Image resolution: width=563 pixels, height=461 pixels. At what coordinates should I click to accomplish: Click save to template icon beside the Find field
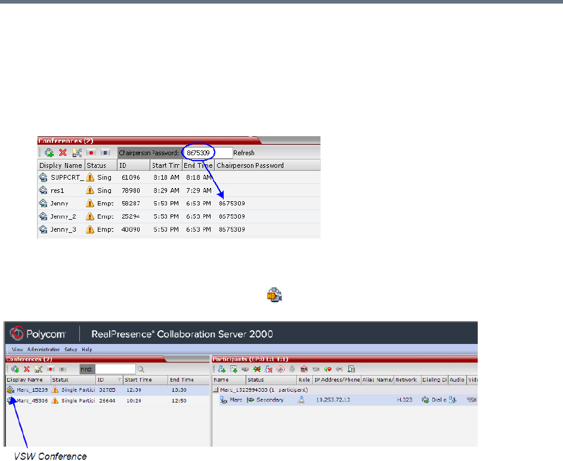38,369
